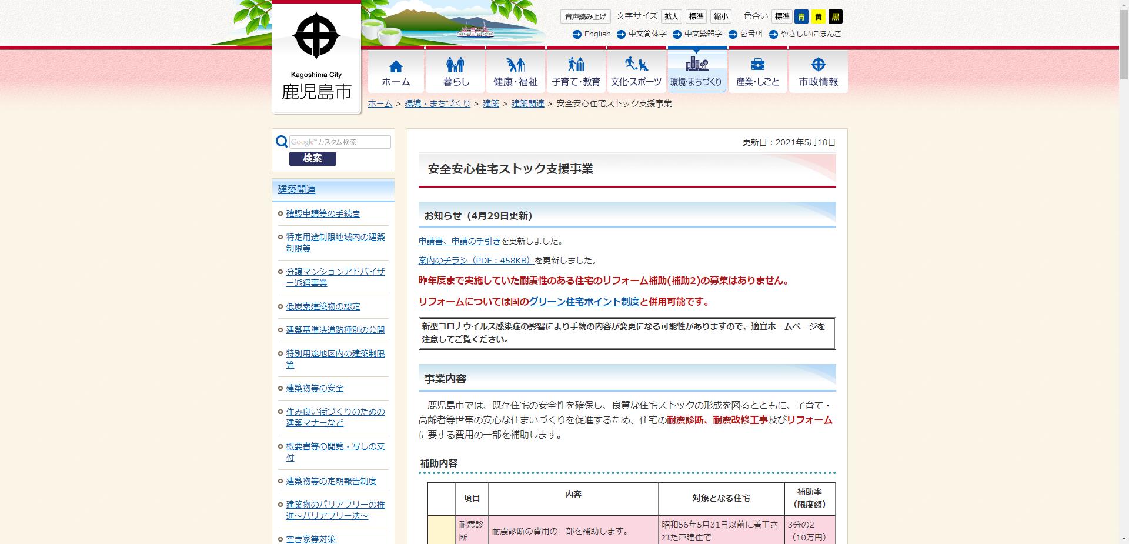1129x544 pixels.
Task: Expand the 建築関連 sidebar category
Action: click(296, 189)
